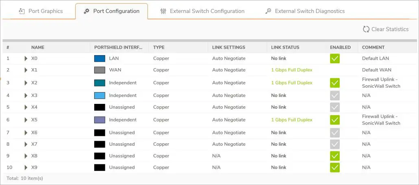The image size is (419, 185).
Task: Switch to the External Switch Configuration tab
Action: (x=207, y=11)
